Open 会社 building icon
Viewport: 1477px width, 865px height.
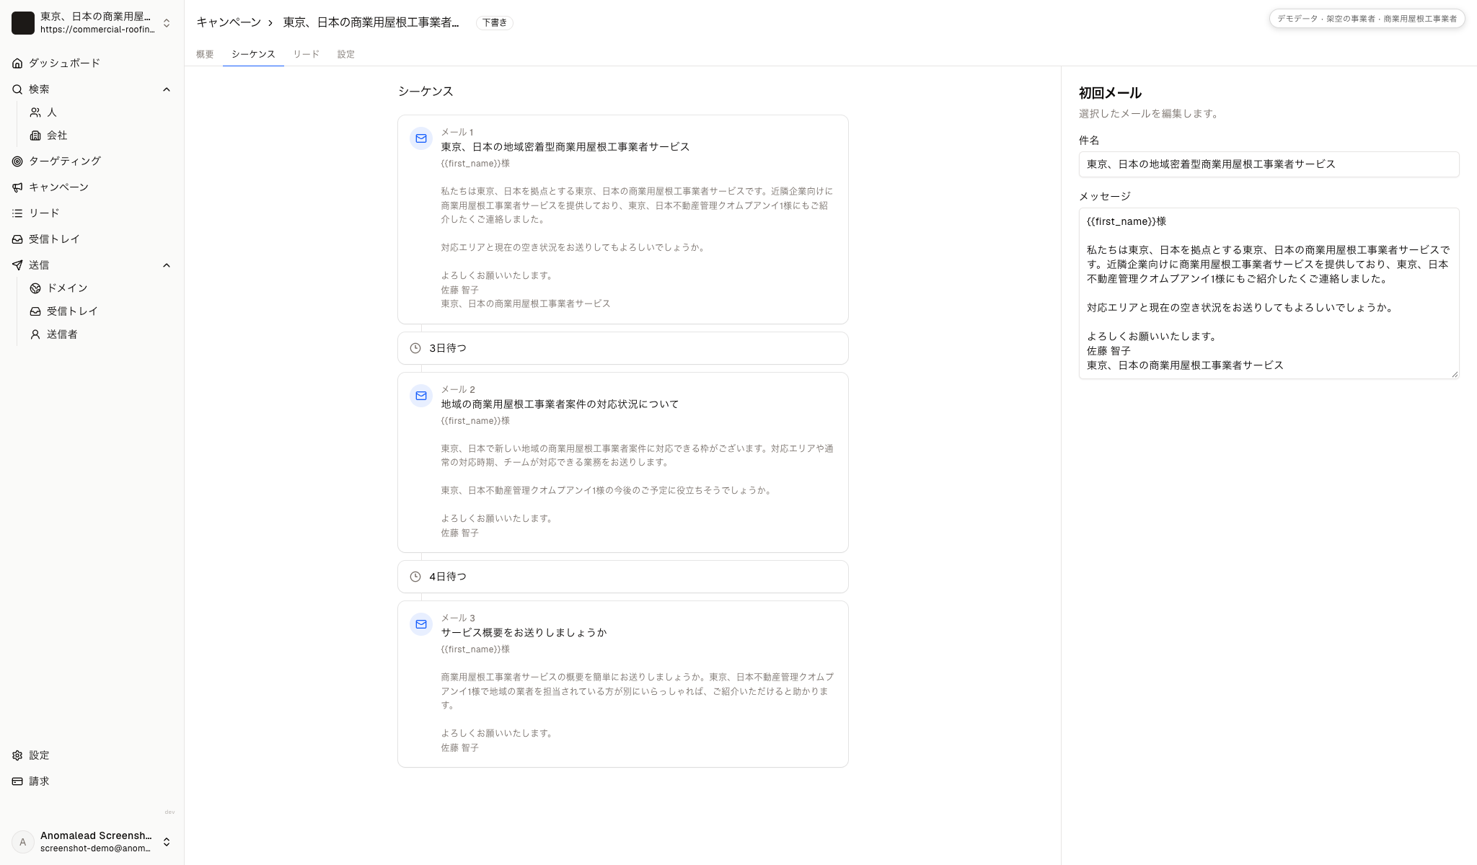pos(35,136)
